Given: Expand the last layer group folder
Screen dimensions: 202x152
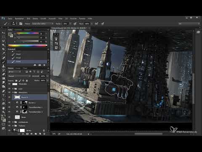Looking at the screenshot, I should (13, 126).
